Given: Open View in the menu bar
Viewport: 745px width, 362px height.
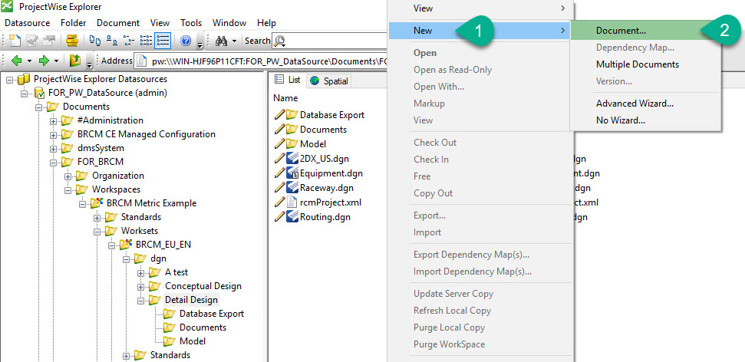Looking at the screenshot, I should [x=160, y=23].
